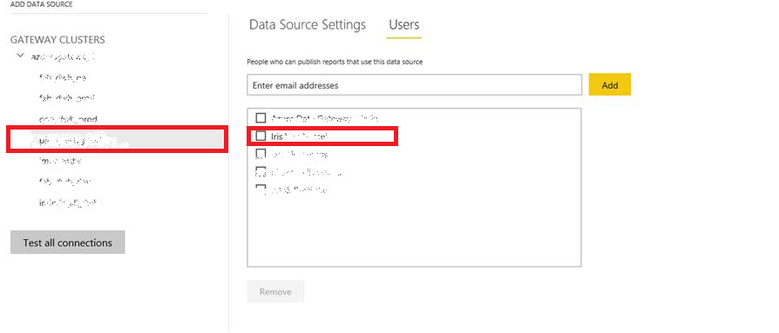
Task: Check the box next to Iris
Action: coord(261,136)
